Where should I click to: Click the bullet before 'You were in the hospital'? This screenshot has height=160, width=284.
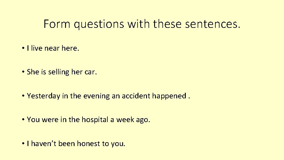tap(23, 119)
